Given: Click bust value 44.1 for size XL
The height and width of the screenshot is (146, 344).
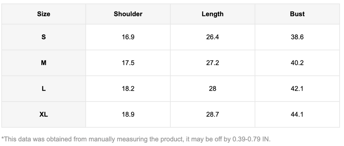Looking at the screenshot, I should 297,114.
